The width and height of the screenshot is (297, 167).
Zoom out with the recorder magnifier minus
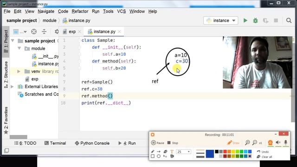pyautogui.click(x=255, y=142)
